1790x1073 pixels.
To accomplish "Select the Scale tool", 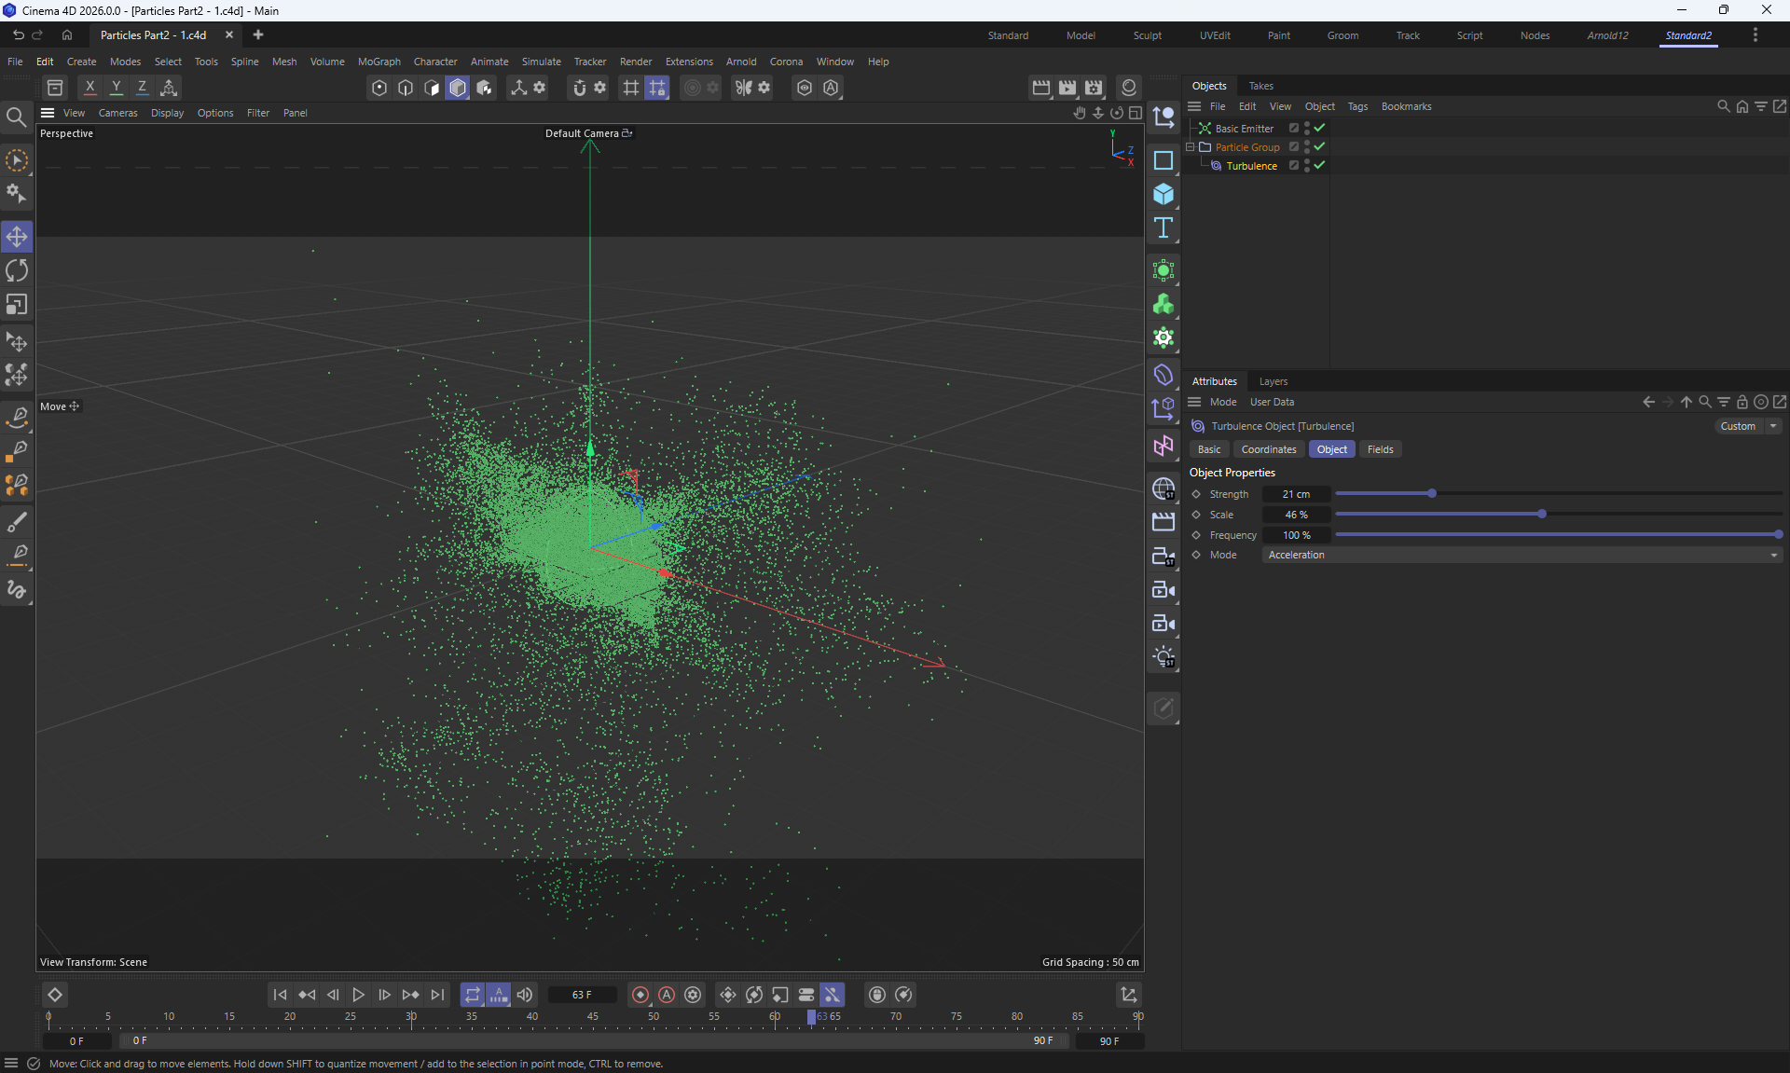I will pos(17,305).
